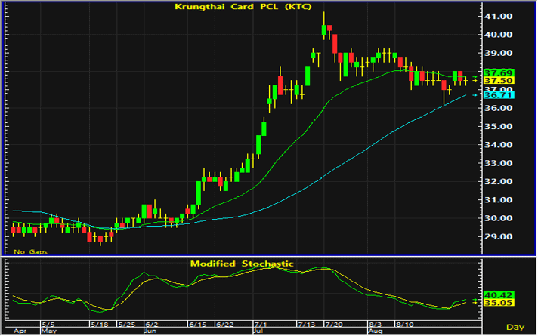Click the 34.00 price axis label

[498, 145]
